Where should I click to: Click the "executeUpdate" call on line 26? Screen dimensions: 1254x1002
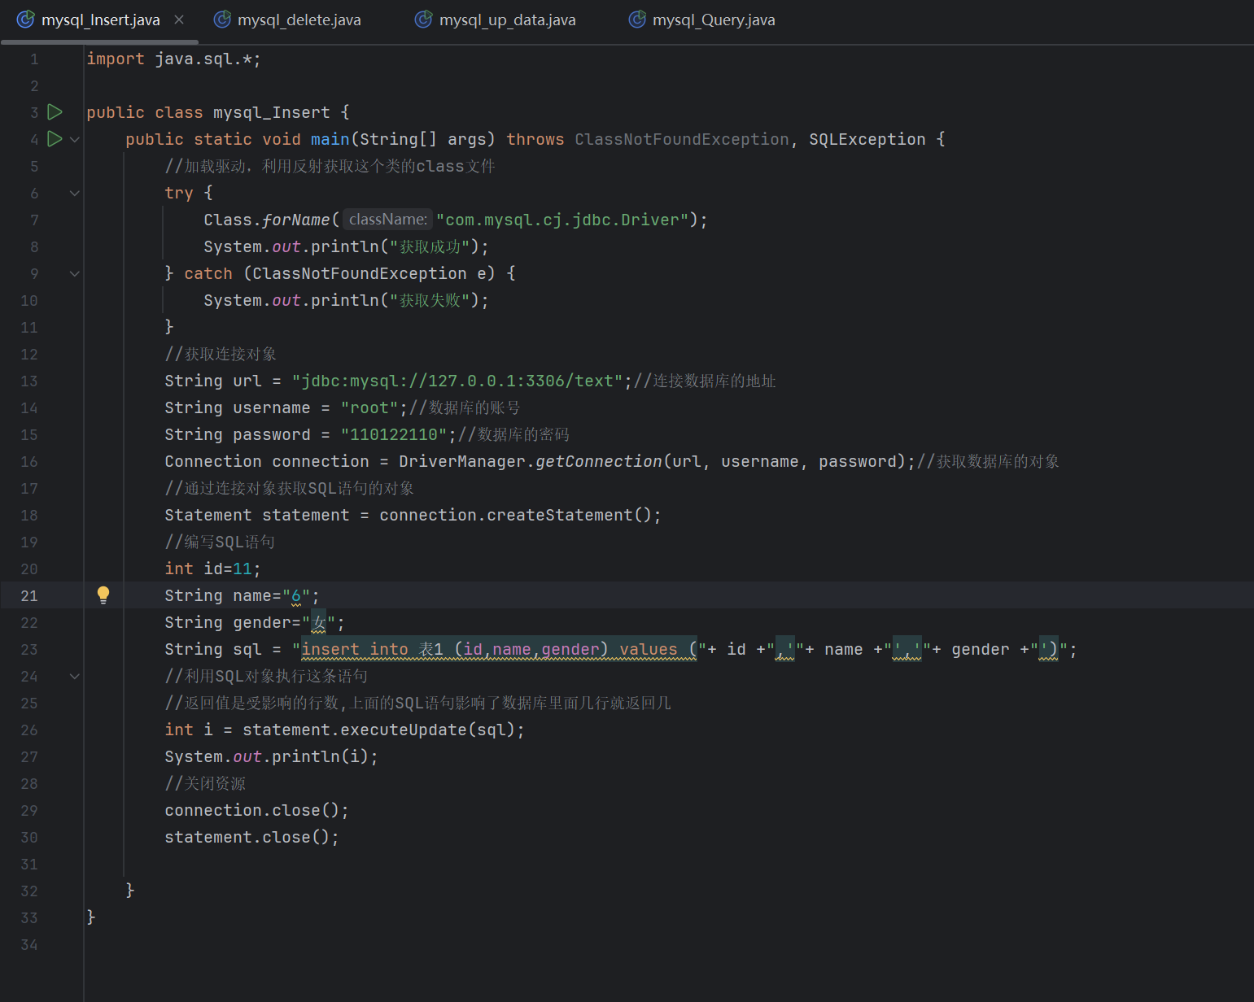click(404, 730)
